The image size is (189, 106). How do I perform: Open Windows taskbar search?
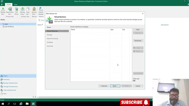coord(9,104)
